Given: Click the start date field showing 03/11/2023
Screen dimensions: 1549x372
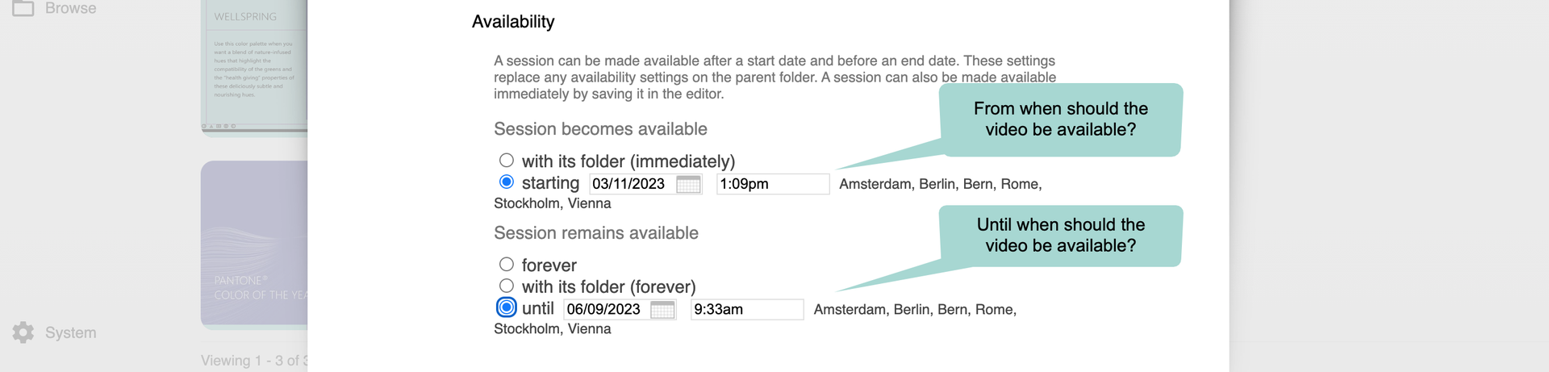Looking at the screenshot, I should click(631, 184).
